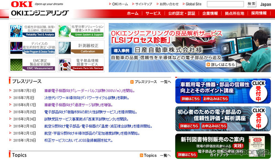Select 拠点所在地 in the navigation bar
This screenshot has width=275, height=160.
[235, 13]
